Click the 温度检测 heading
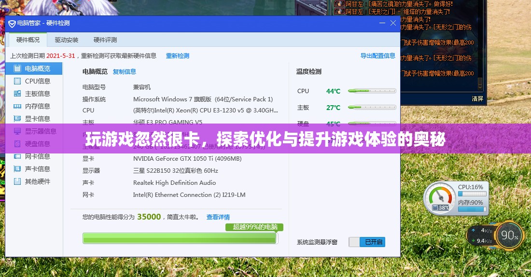This screenshot has width=531, height=277. pos(308,71)
